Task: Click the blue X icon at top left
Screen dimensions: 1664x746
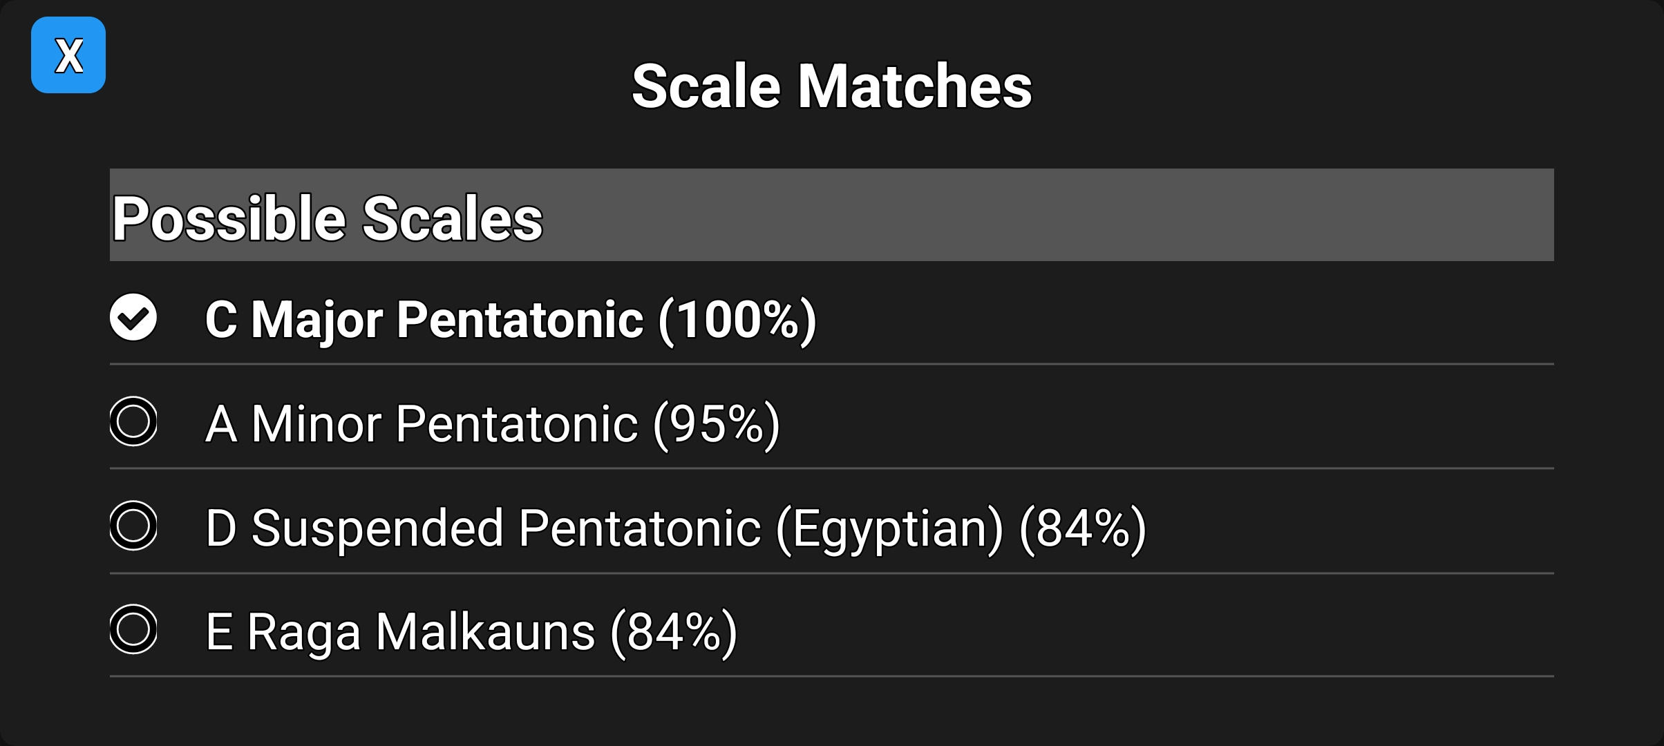Action: (x=68, y=54)
